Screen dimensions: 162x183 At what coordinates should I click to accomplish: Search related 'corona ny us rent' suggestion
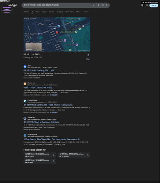(x=40, y=161)
